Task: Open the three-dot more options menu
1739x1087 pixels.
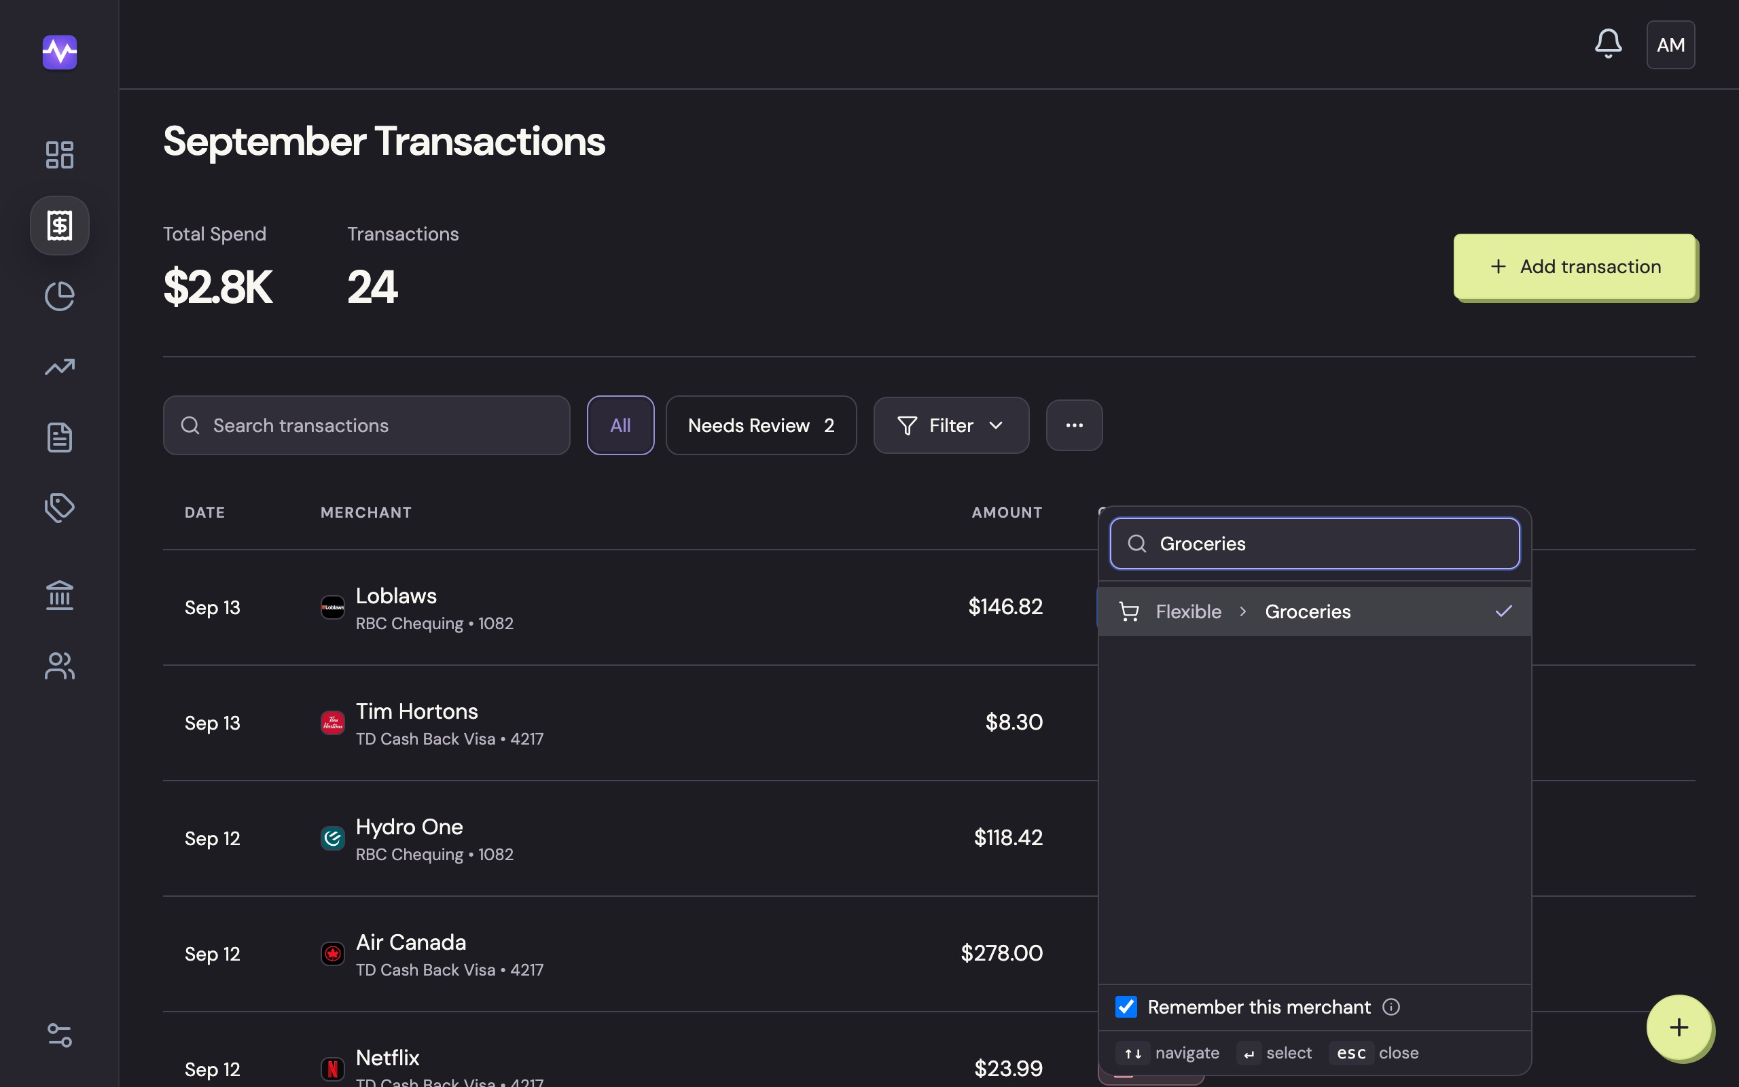Action: click(x=1074, y=425)
